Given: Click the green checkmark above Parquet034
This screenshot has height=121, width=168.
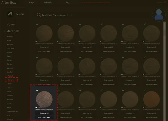Looking at the screenshot, I should click(x=102, y=91).
